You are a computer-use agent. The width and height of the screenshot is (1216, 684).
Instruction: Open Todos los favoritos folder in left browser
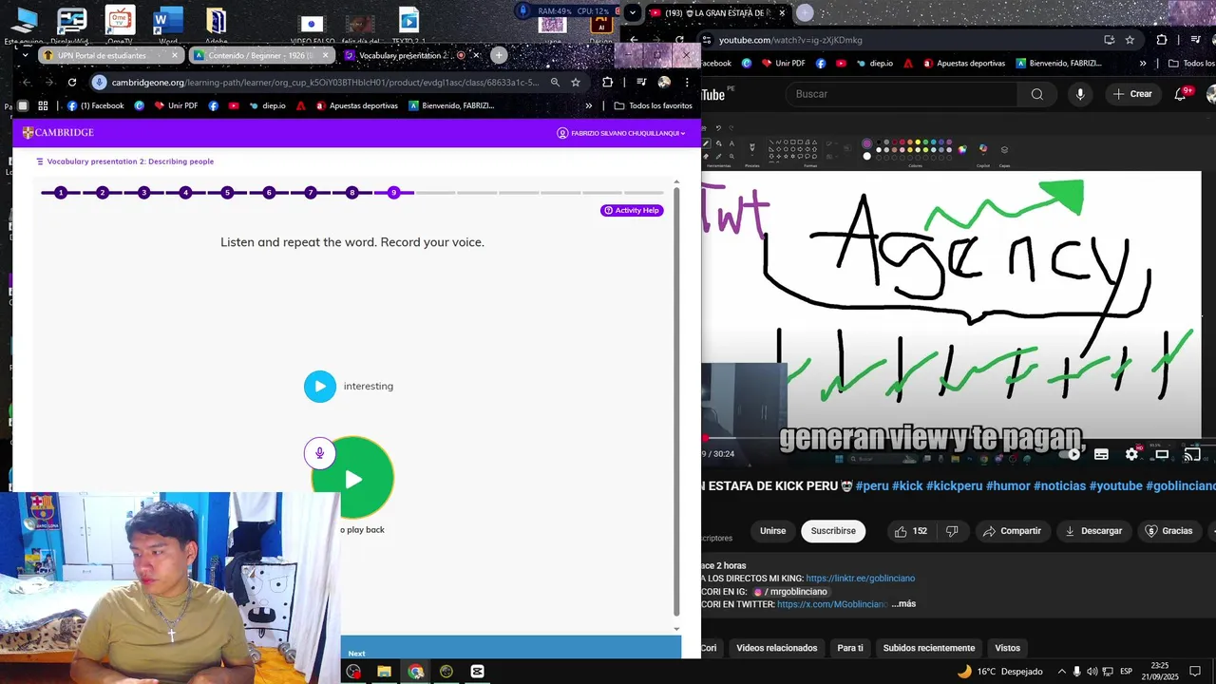click(x=654, y=105)
